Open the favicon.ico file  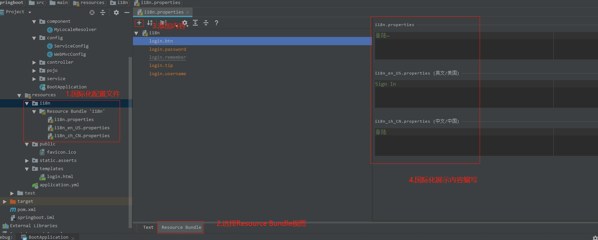click(58, 152)
